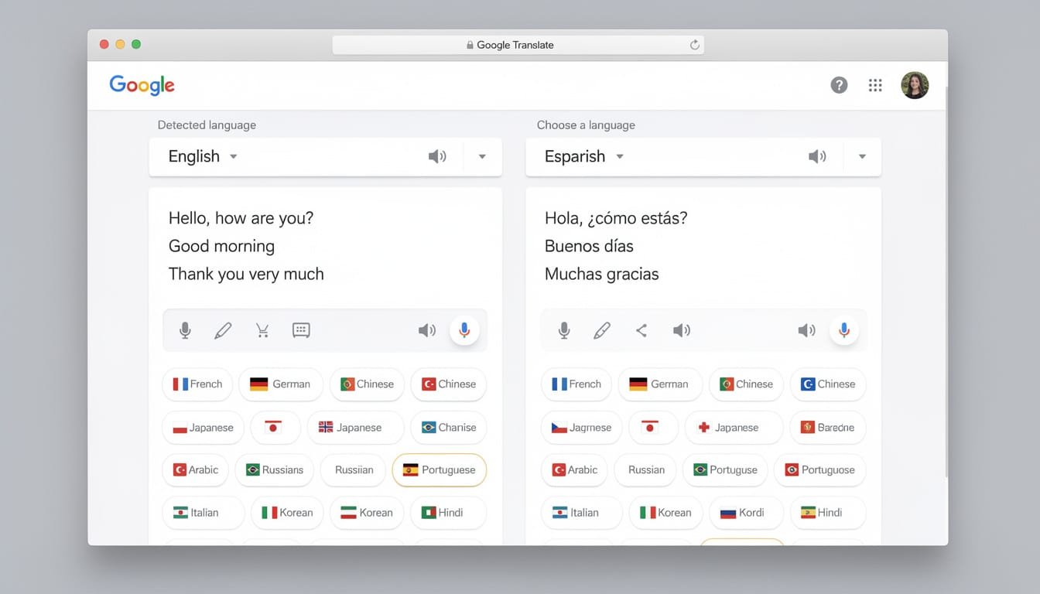Open the Esparish target language dropdown

[x=582, y=156]
